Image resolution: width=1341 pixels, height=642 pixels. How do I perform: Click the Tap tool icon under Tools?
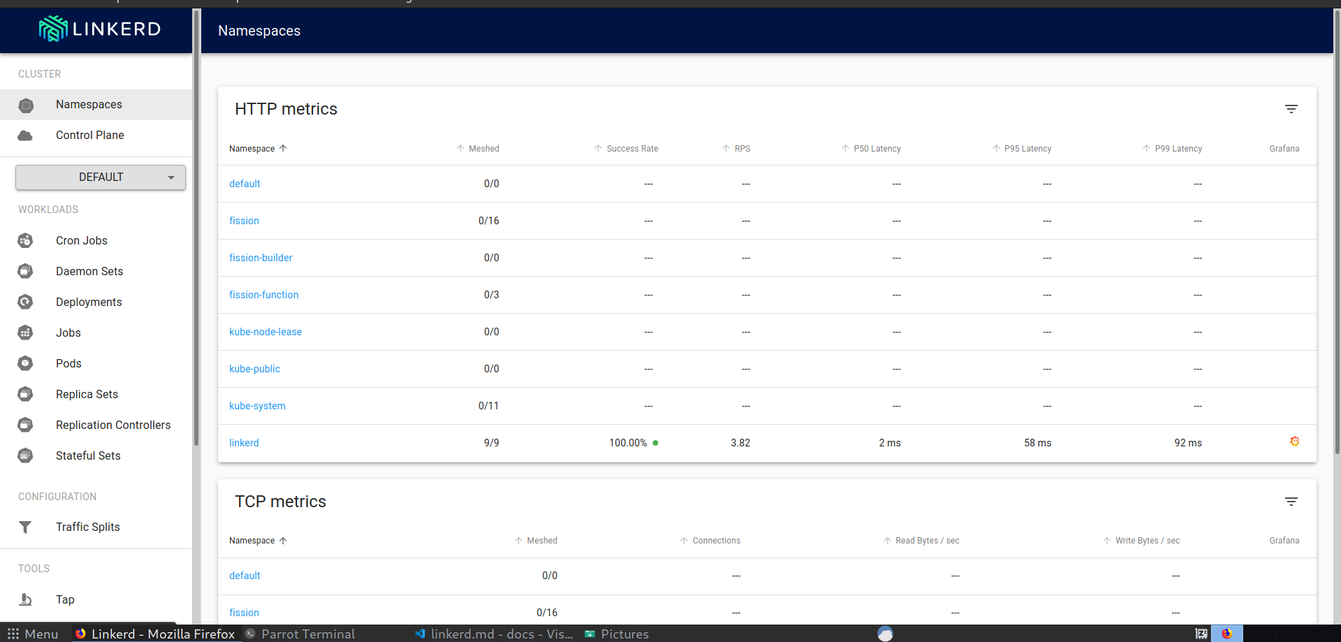(x=25, y=599)
